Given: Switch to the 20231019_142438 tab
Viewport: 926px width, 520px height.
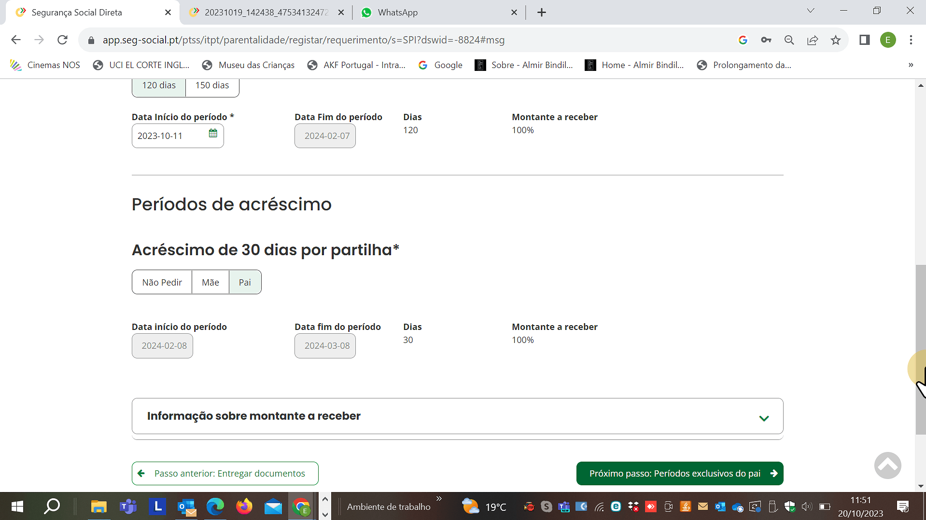Looking at the screenshot, I should 266,13.
